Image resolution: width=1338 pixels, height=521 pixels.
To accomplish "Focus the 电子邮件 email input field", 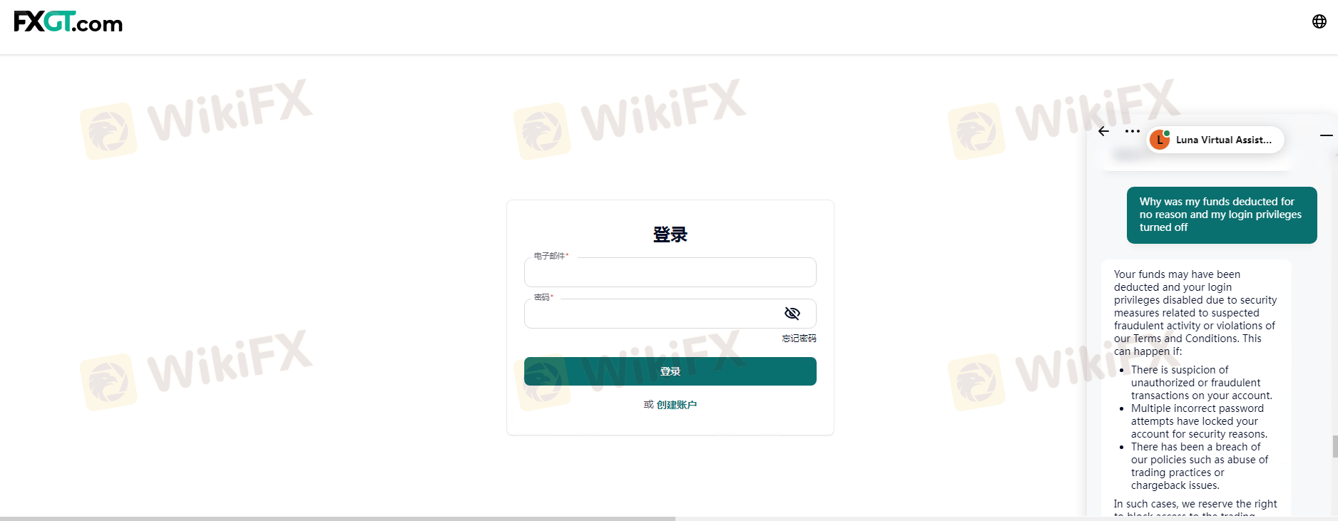I will tap(670, 272).
